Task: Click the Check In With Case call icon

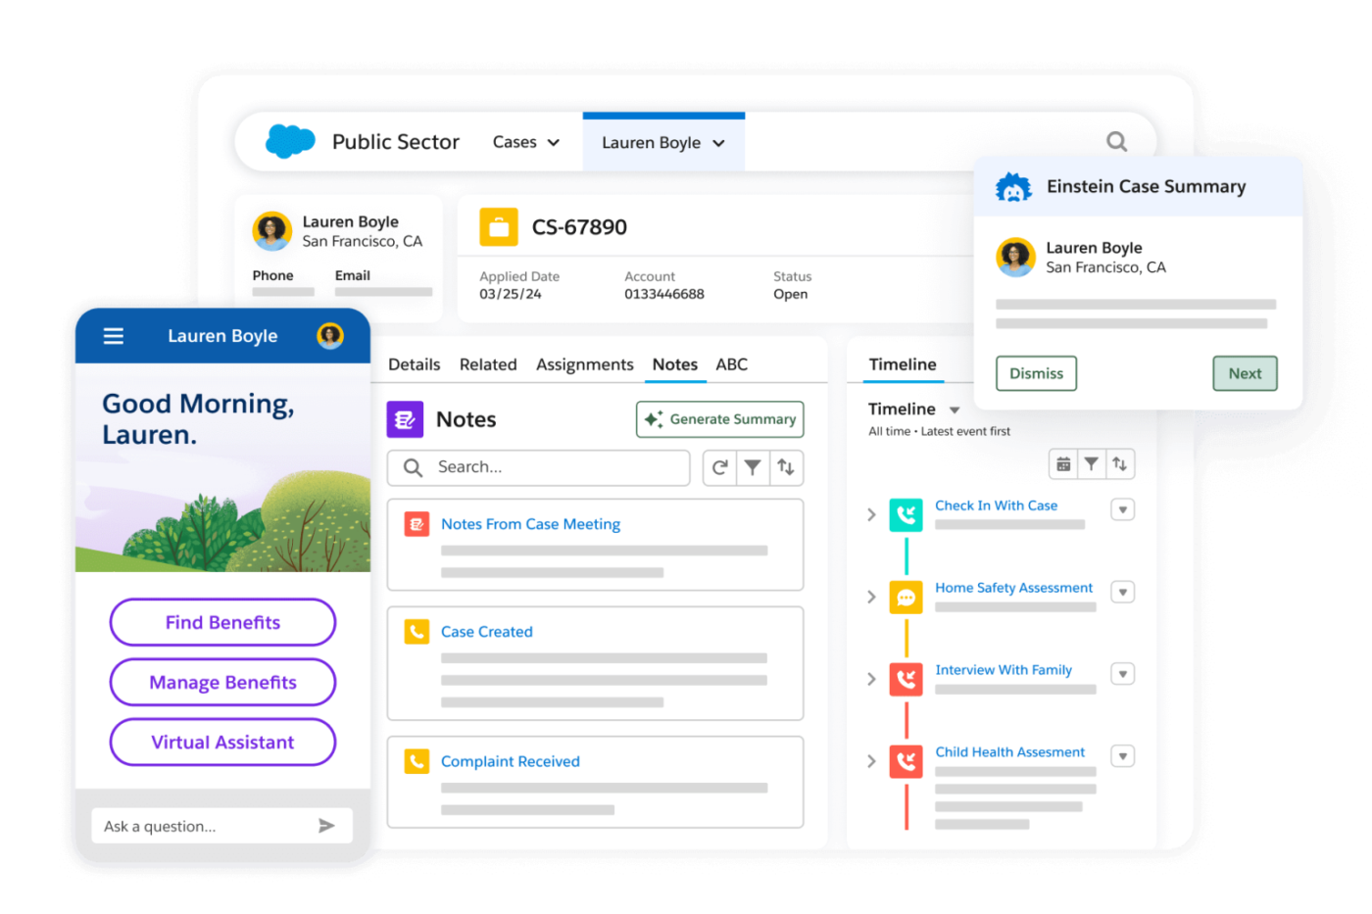Action: click(x=906, y=514)
